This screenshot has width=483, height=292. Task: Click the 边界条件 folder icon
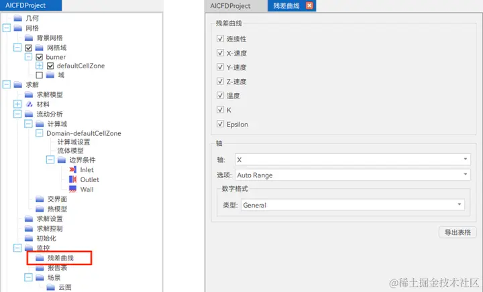click(62, 160)
